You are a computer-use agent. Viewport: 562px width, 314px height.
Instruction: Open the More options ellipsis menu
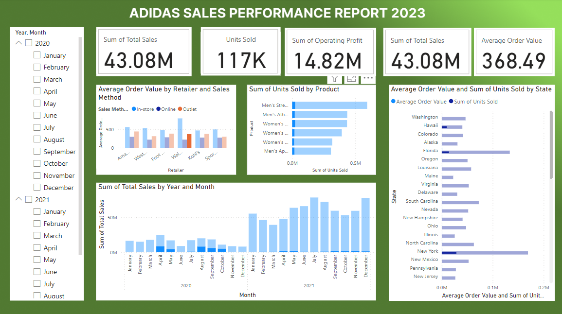click(x=368, y=79)
